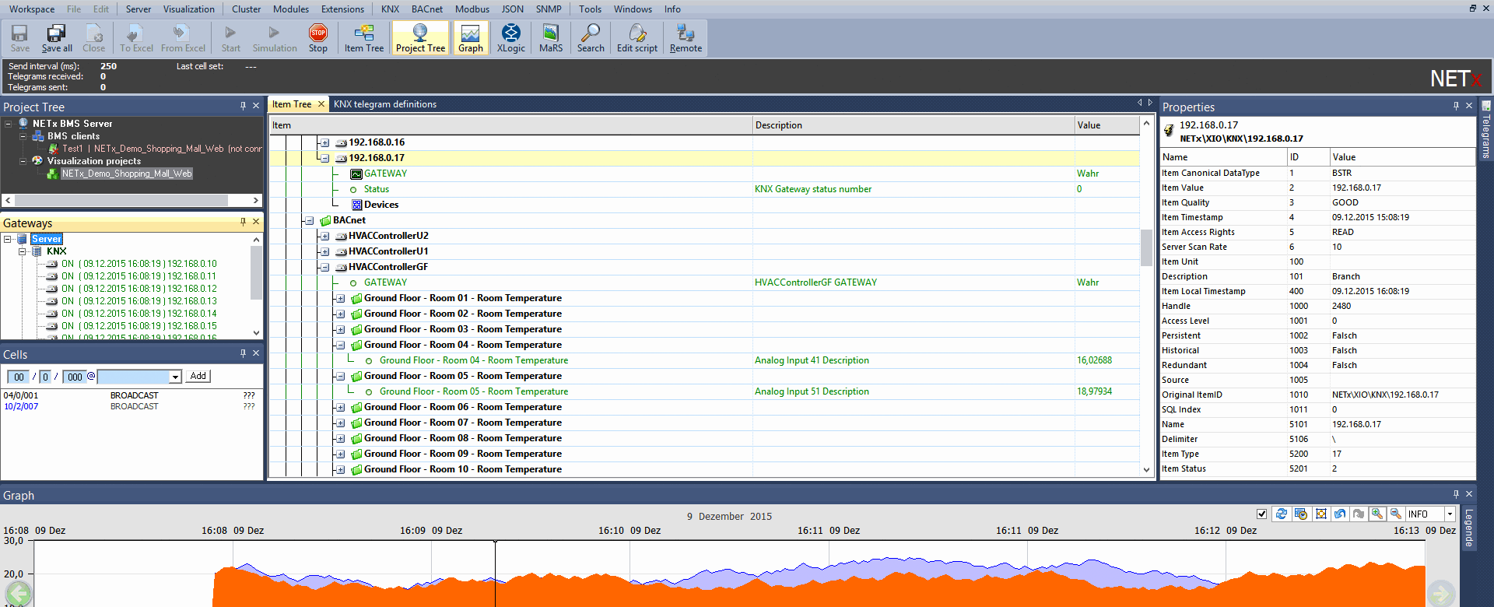Close the Cells panel
The image size is (1494, 607).
click(256, 353)
